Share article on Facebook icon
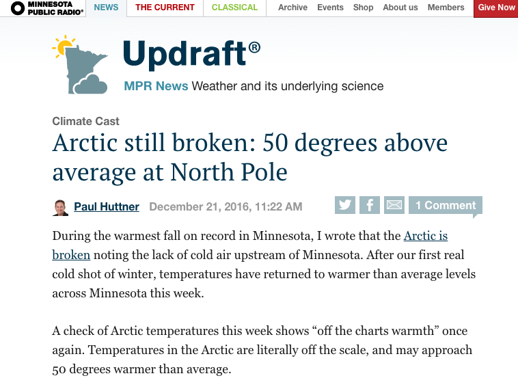 point(369,205)
